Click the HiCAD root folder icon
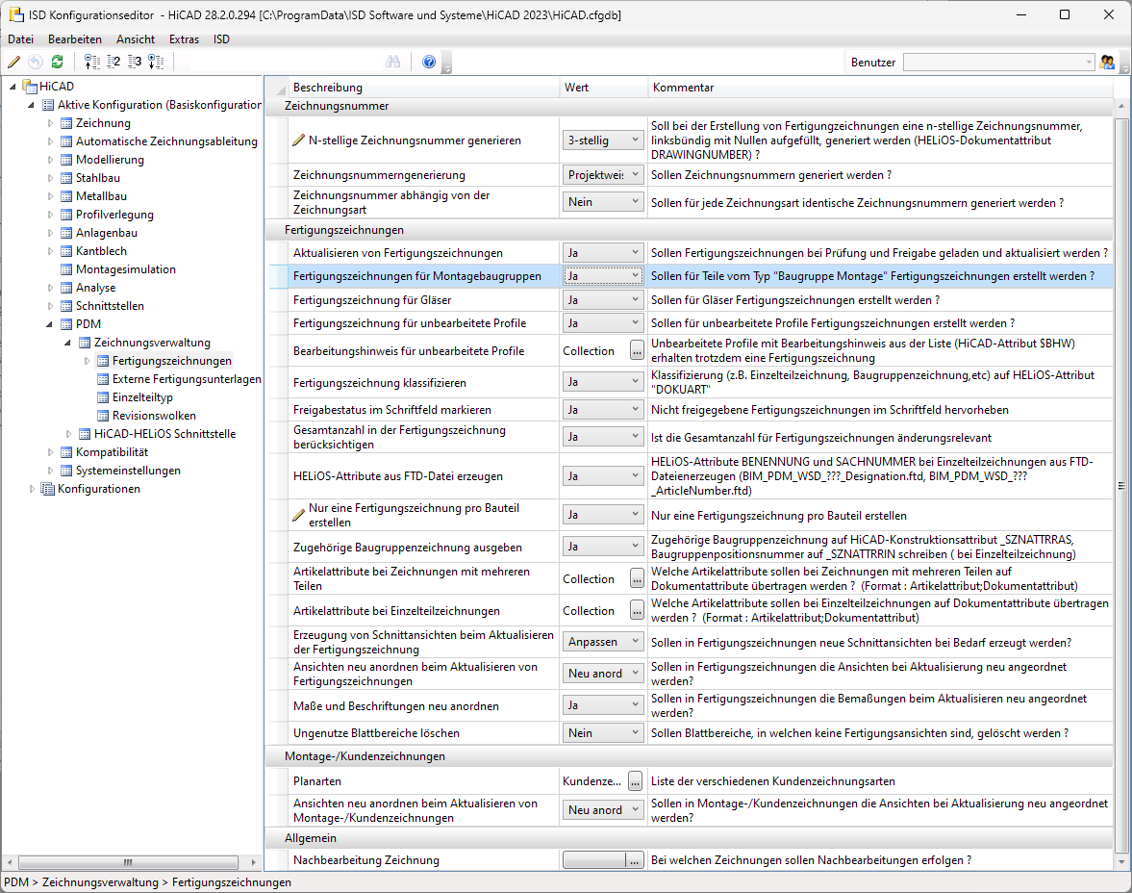Screen dimensions: 1132x893 click(30, 87)
